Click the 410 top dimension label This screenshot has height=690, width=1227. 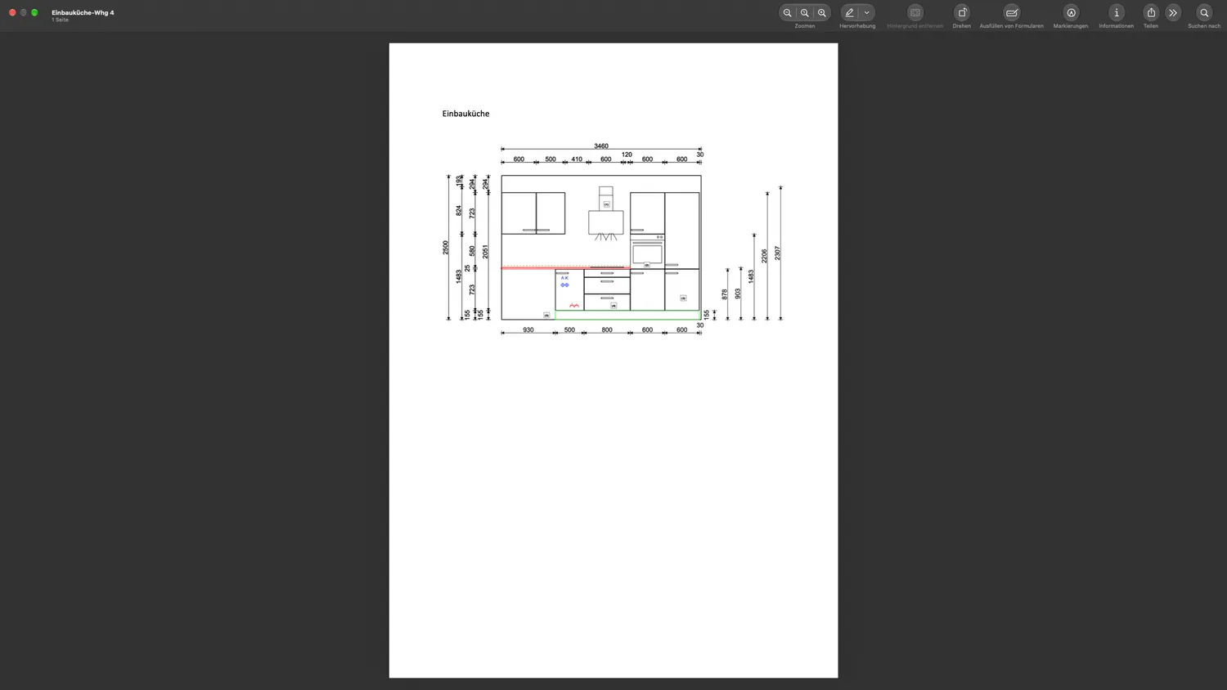tap(577, 159)
